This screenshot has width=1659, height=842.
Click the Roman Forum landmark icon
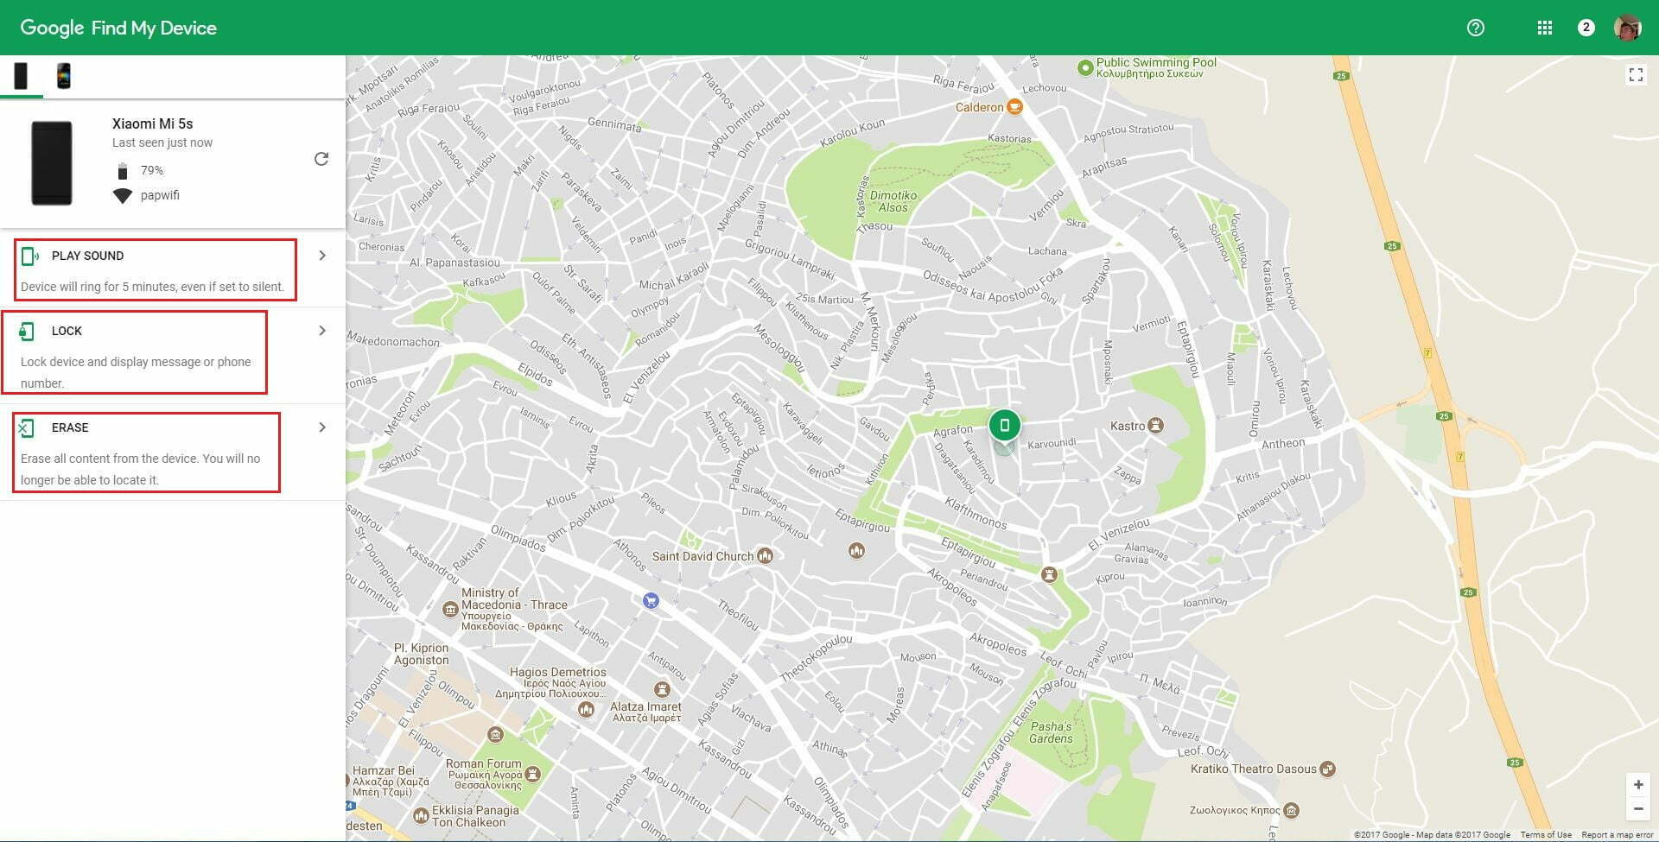[x=533, y=774]
